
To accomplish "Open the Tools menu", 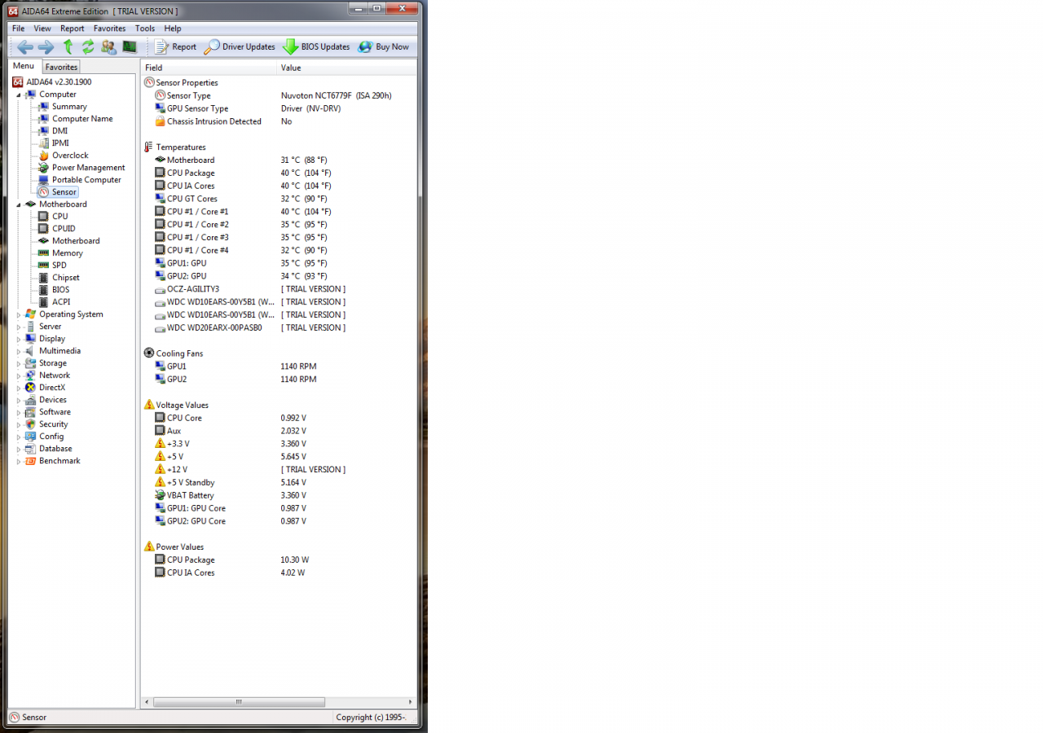I will click(x=145, y=29).
